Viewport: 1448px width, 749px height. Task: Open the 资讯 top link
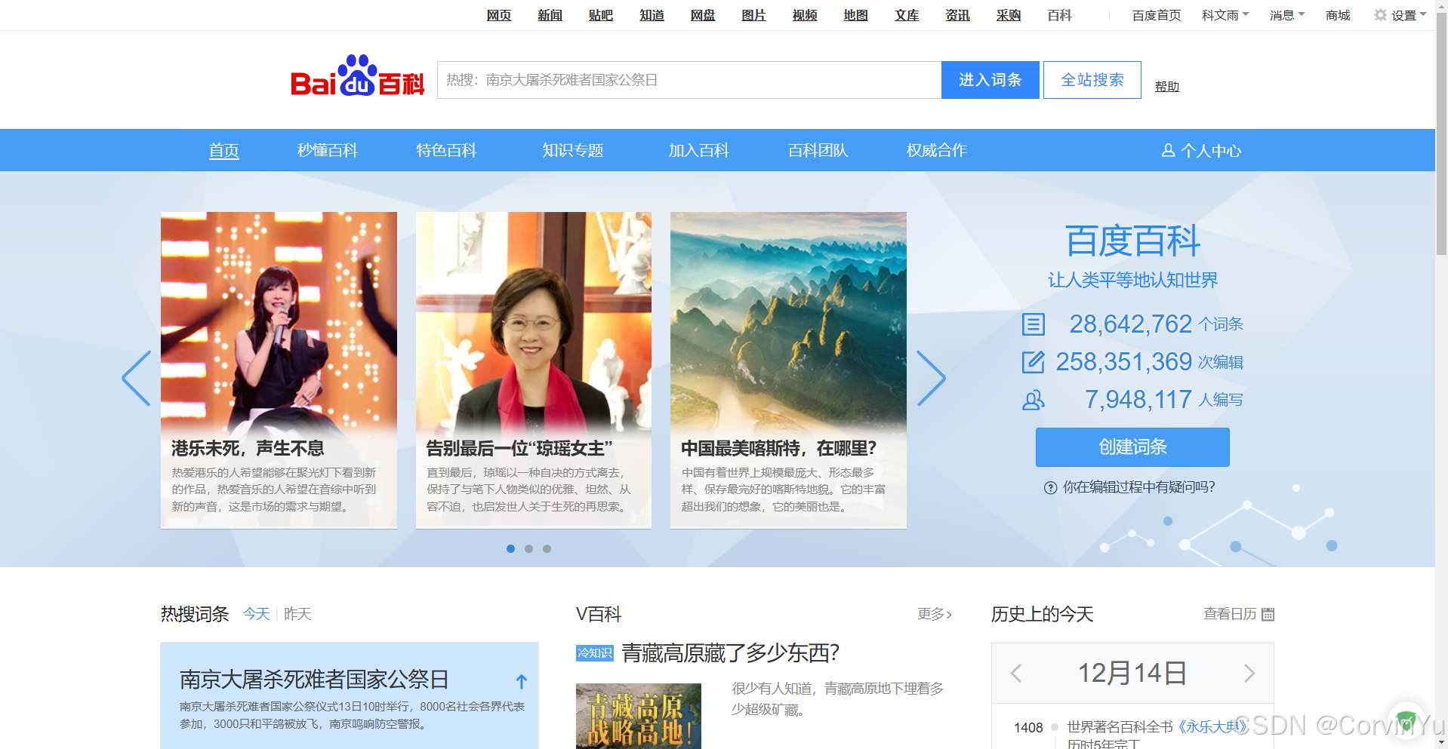[x=957, y=15]
